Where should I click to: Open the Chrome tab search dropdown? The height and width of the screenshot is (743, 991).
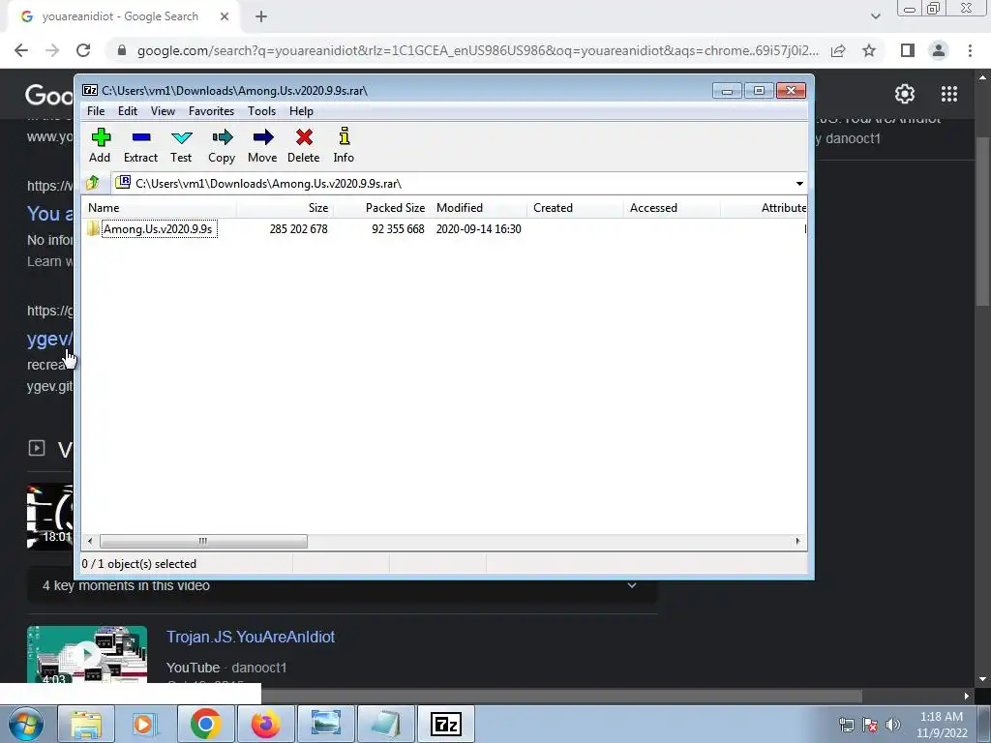[x=875, y=17]
